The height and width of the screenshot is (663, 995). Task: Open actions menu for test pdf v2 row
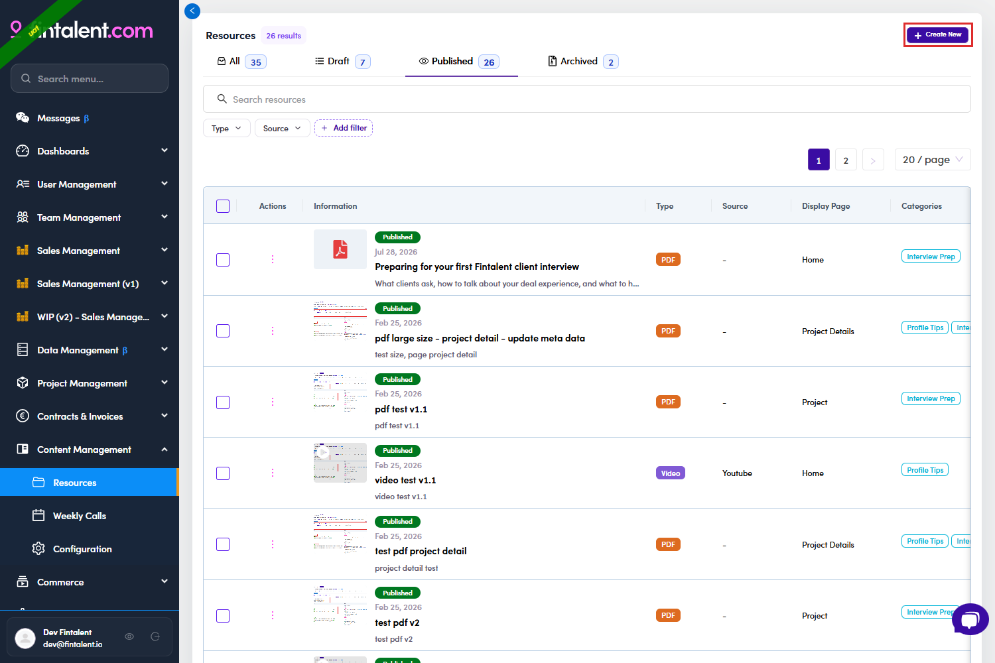pyautogui.click(x=273, y=615)
